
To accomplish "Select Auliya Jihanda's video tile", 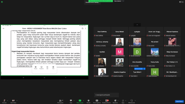I will click(x=102, y=62).
